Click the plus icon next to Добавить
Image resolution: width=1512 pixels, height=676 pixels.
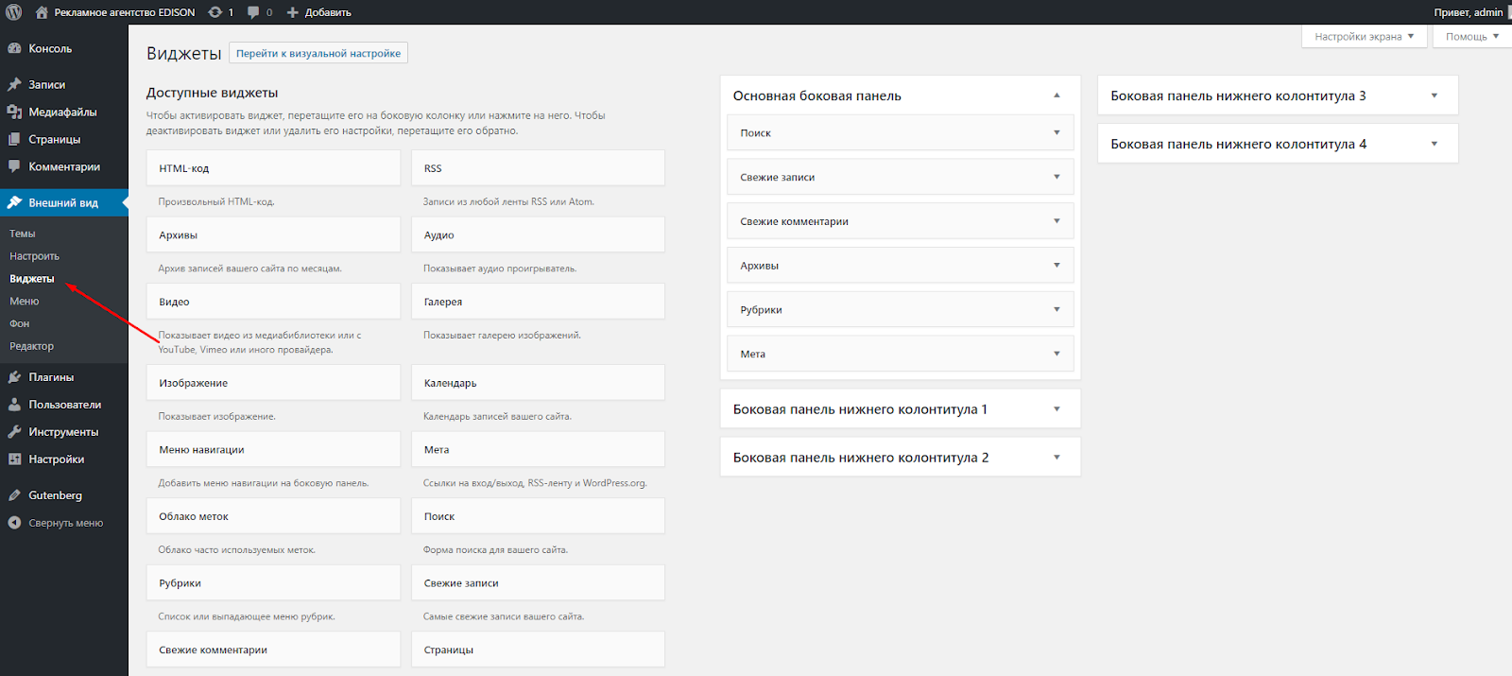tap(292, 12)
